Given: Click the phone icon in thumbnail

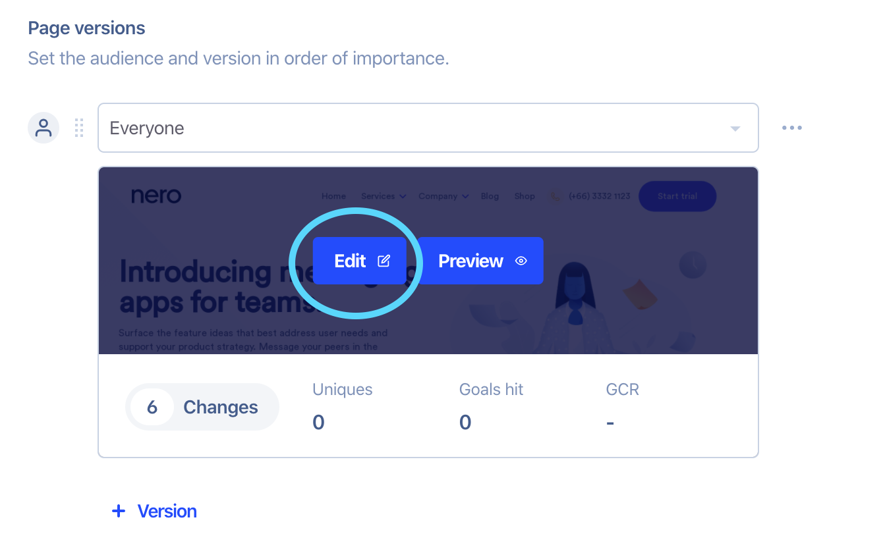Looking at the screenshot, I should pyautogui.click(x=555, y=196).
